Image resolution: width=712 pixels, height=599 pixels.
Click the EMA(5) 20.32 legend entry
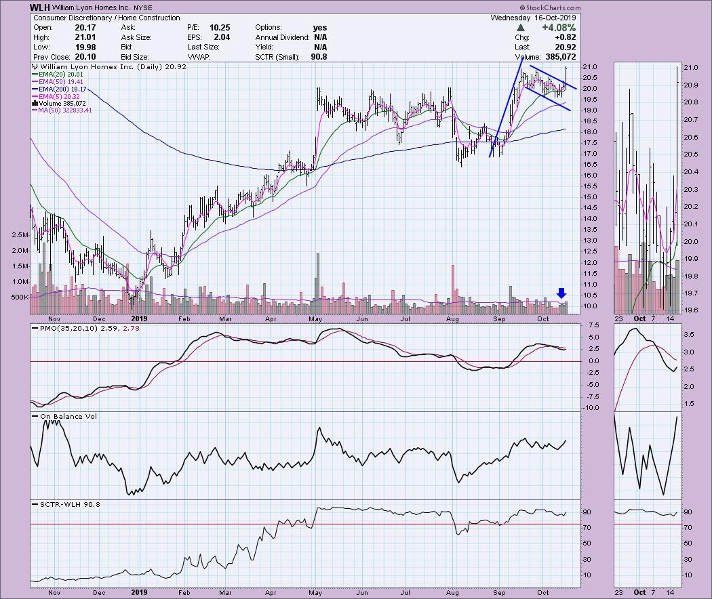pyautogui.click(x=59, y=97)
